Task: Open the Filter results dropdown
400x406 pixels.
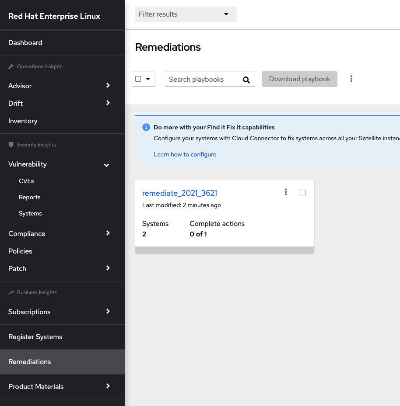Action: point(186,14)
